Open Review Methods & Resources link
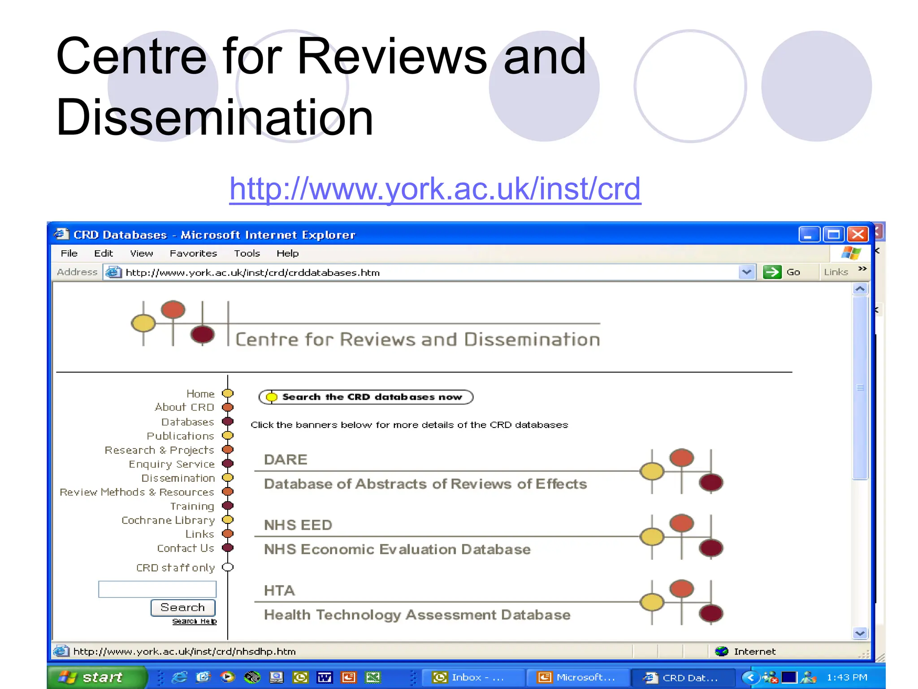Image resolution: width=918 pixels, height=689 pixels. click(137, 492)
